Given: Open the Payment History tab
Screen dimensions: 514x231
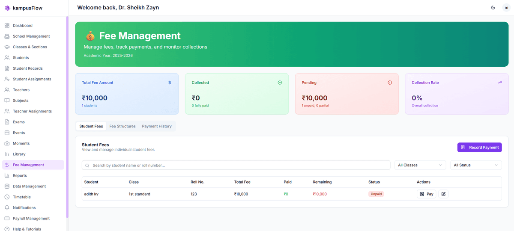Looking at the screenshot, I should pos(157,126).
